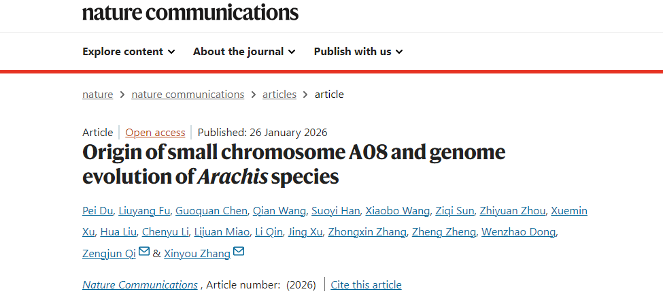Expand the Publish with us menu
The width and height of the screenshot is (663, 298).
(358, 52)
